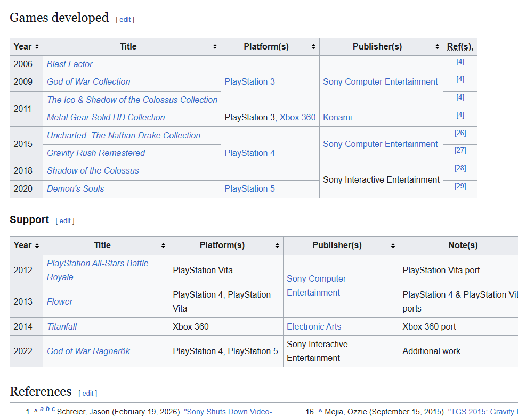
Task: Click the caret back-link for reference 16
Action: pyautogui.click(x=321, y=412)
